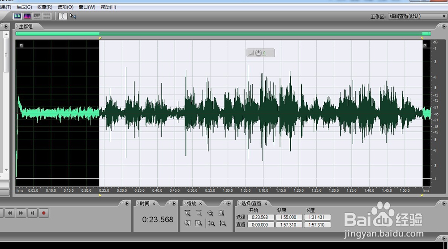
Task: Select the 选择/查看 panel tab
Action: [x=251, y=203]
